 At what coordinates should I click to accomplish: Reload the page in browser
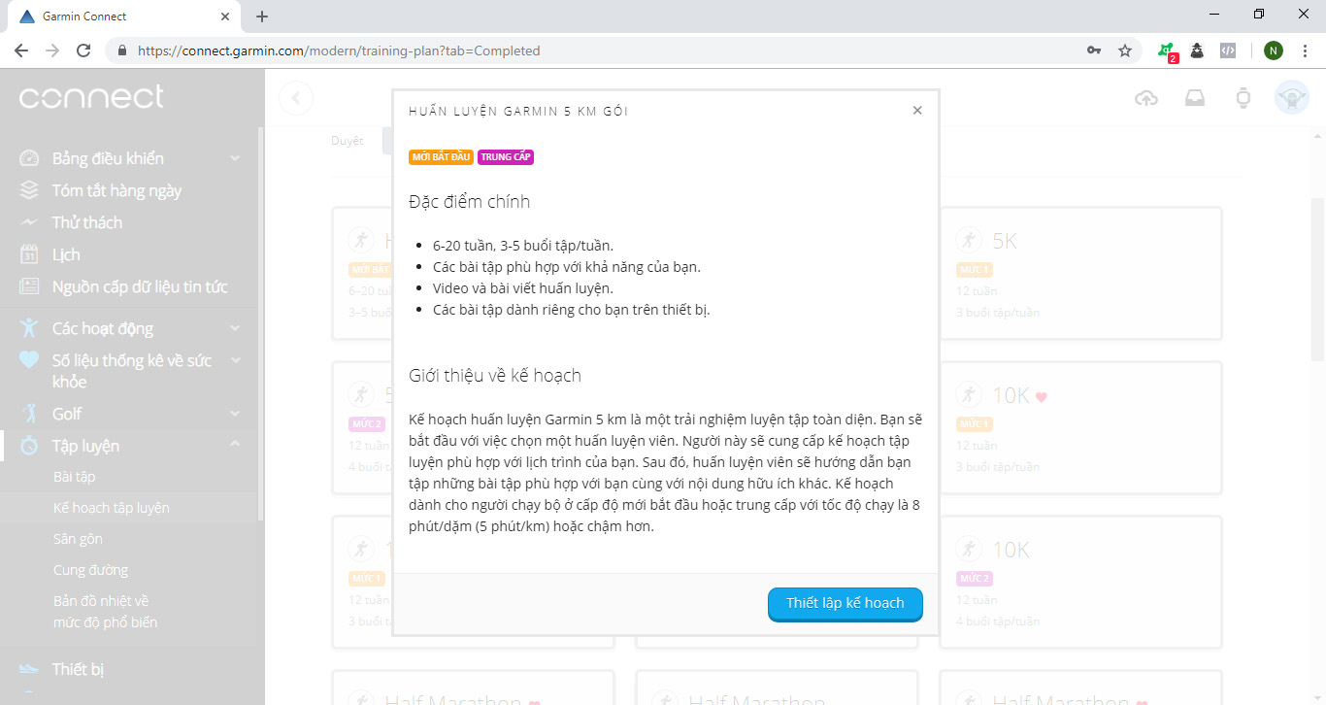pyautogui.click(x=83, y=50)
